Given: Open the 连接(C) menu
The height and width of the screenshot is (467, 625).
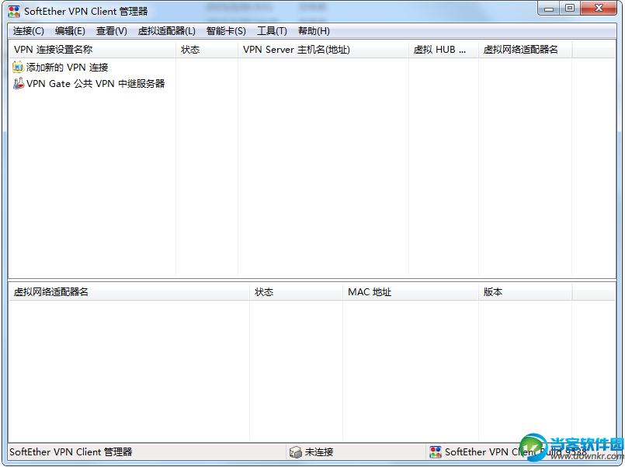Looking at the screenshot, I should click(28, 31).
